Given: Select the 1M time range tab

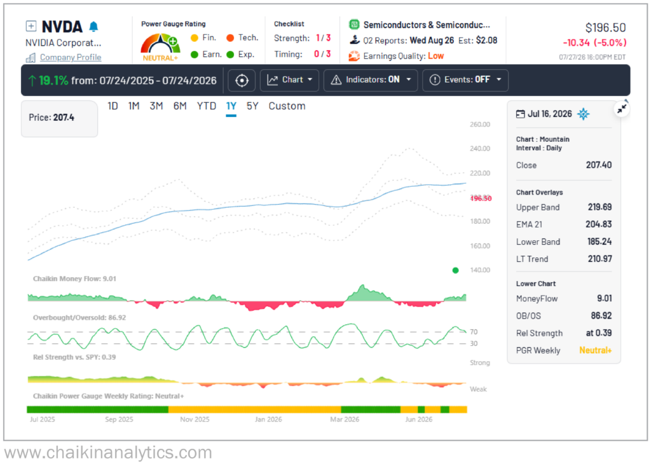Looking at the screenshot, I should [134, 106].
